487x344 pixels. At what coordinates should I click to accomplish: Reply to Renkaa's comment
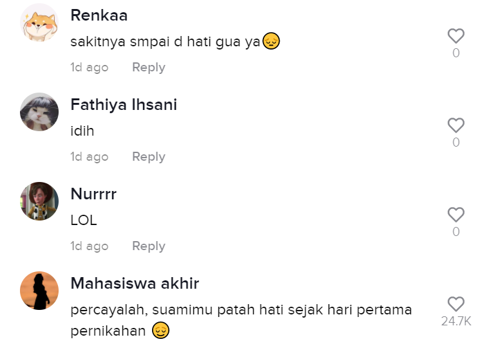click(x=148, y=68)
